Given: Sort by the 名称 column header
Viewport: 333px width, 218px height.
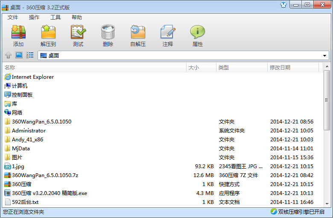Looking at the screenshot, I should [95, 67].
